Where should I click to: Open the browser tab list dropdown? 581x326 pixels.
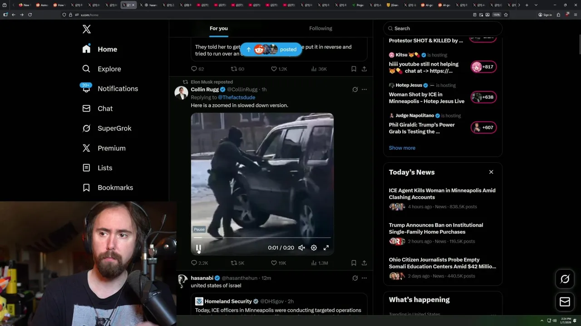point(536,5)
